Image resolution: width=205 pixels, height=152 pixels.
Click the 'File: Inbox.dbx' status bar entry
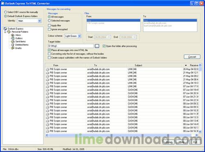(11, 149)
